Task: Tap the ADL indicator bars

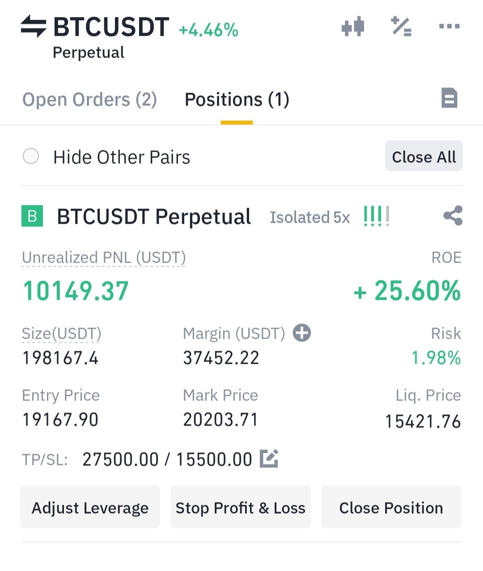Action: click(377, 216)
